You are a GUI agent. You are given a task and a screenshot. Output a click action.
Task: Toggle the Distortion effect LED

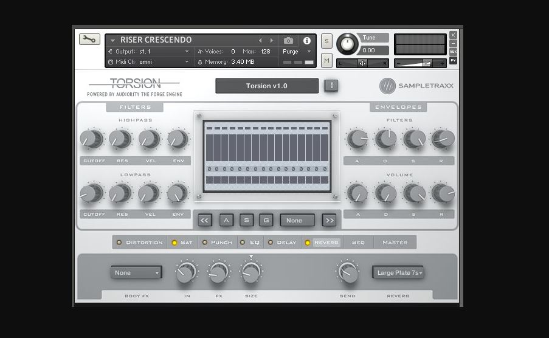click(119, 243)
